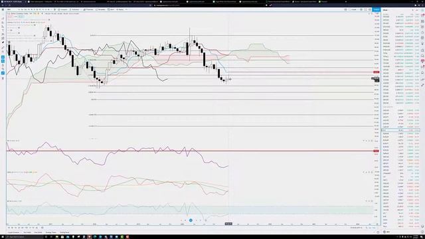Select the chart patterns tool

3,34
